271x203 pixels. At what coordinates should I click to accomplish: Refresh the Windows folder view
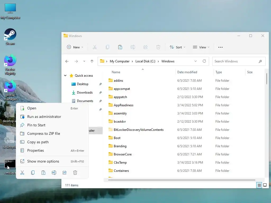[x=204, y=61]
